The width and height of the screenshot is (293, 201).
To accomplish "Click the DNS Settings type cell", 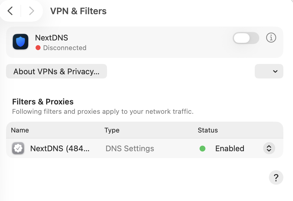I will [130, 148].
